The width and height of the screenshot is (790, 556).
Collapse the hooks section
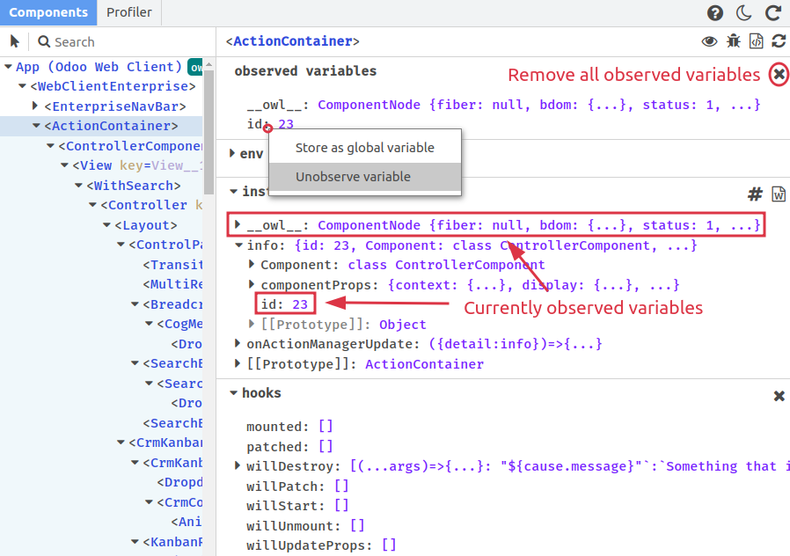pos(233,393)
